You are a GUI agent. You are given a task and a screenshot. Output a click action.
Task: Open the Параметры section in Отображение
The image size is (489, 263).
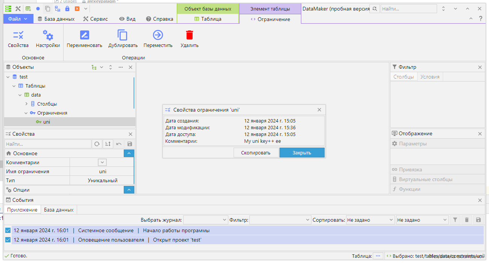pos(437,144)
